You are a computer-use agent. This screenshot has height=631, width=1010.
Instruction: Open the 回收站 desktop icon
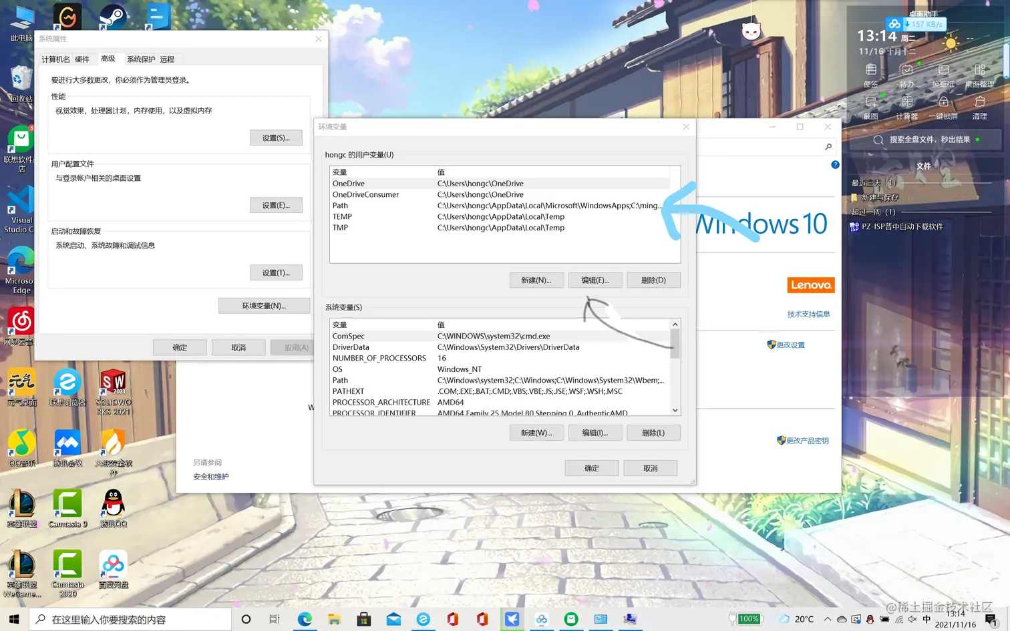20,85
